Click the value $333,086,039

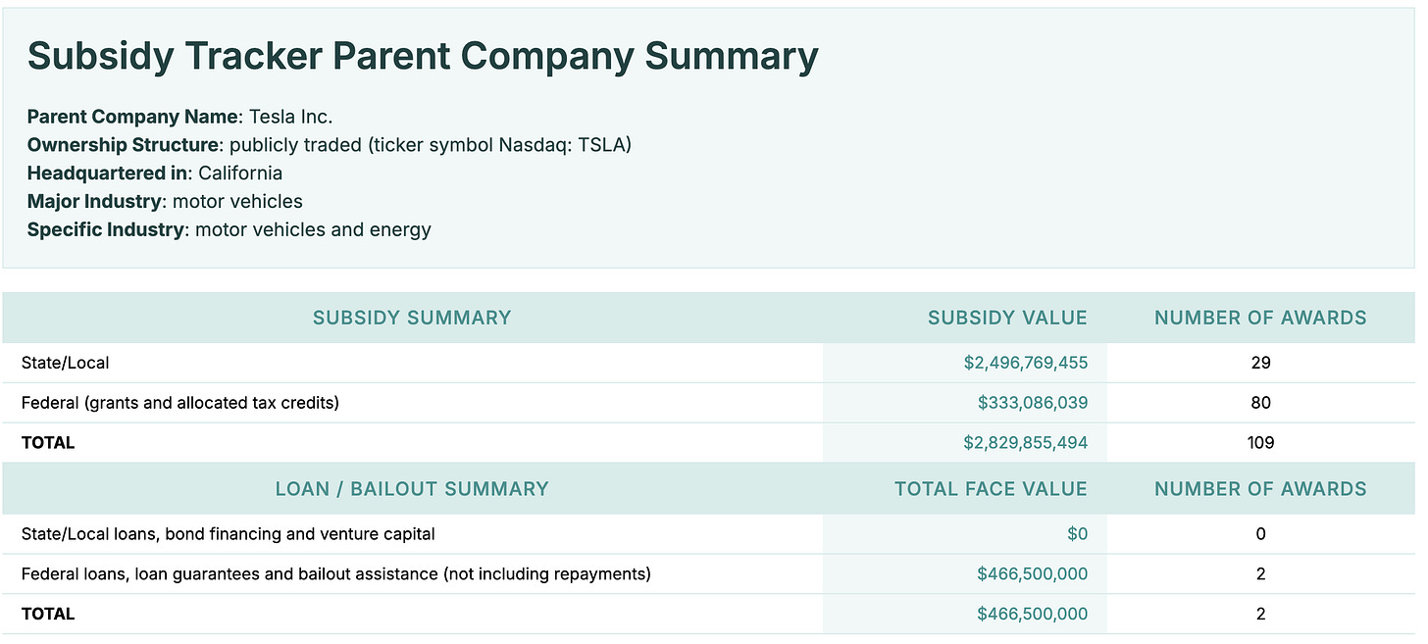point(1033,403)
